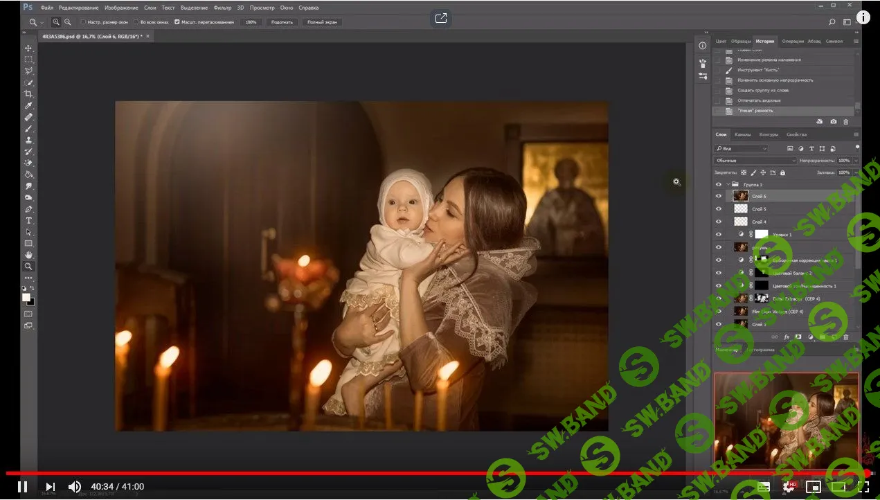Pick the Brush tool in the toolbar
Image resolution: width=880 pixels, height=500 pixels.
[x=28, y=129]
